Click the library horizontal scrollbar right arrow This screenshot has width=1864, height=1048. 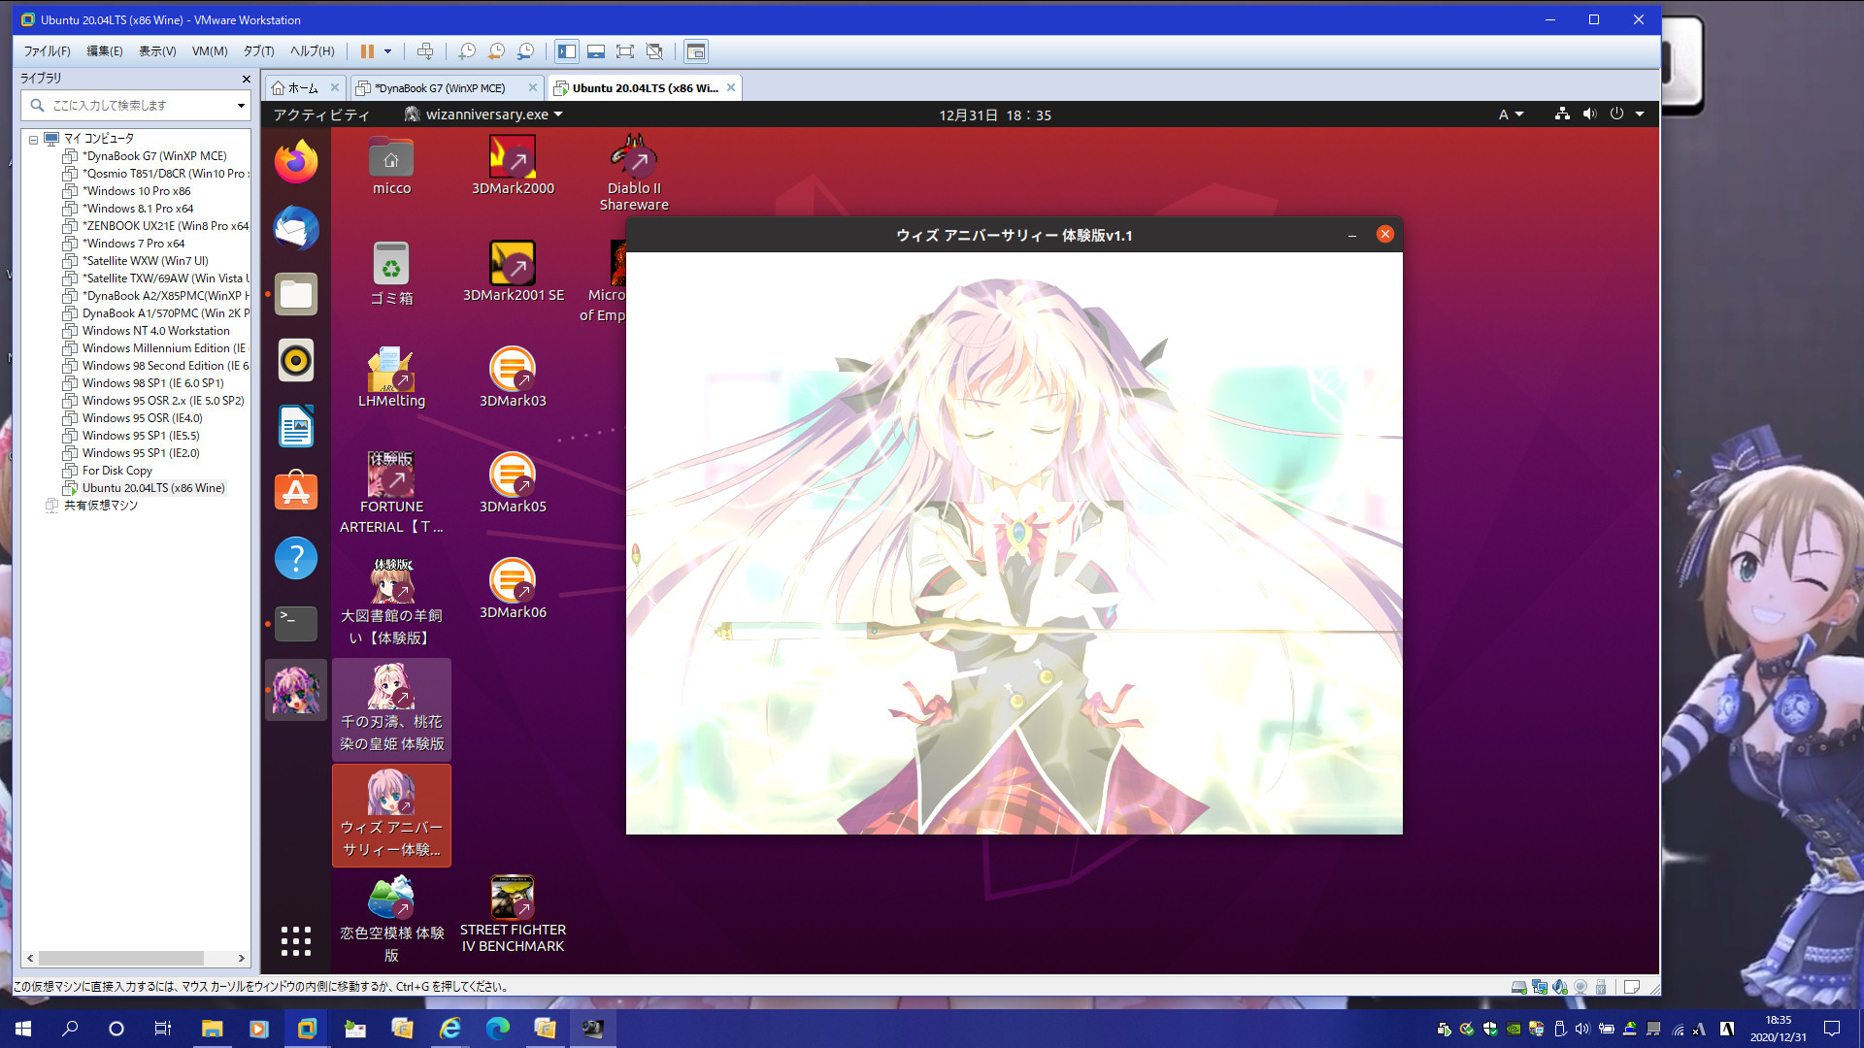point(241,958)
